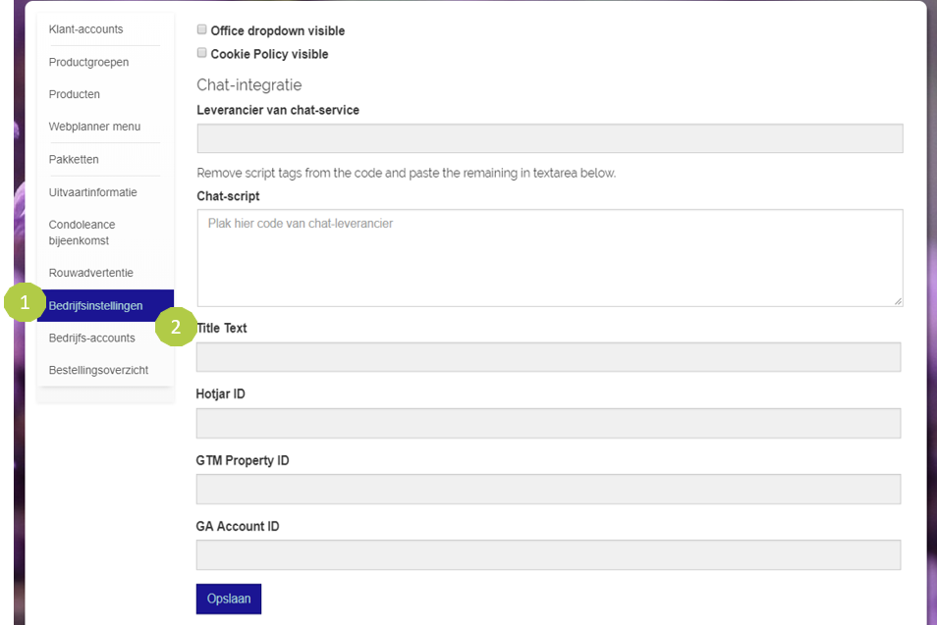Open the Webplanner menu item
Screen dimensions: 937x625
click(94, 127)
